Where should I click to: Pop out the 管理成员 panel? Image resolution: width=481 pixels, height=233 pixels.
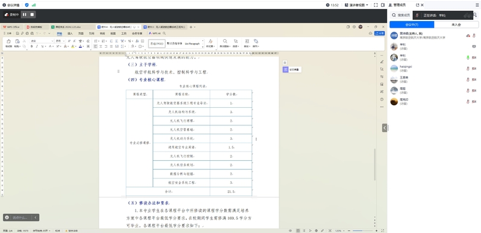pyautogui.click(x=418, y=5)
